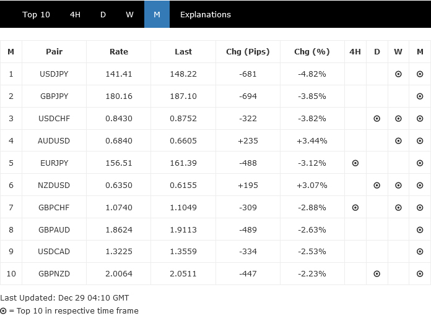The width and height of the screenshot is (431, 316).
Task: Select the D daily tab
Action: (x=103, y=14)
